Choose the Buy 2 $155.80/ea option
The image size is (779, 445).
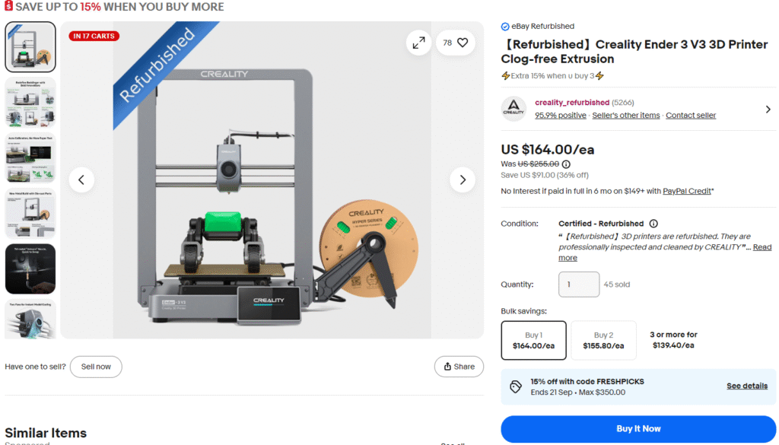coord(603,340)
